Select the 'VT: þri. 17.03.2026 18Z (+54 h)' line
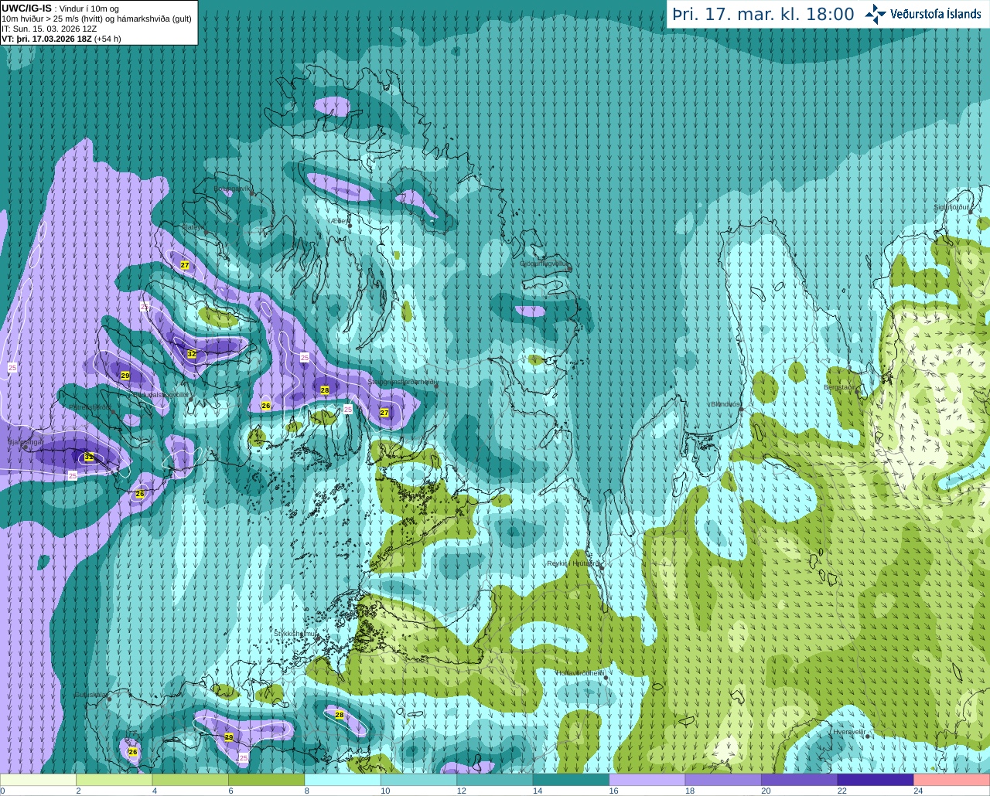This screenshot has height=796, width=990. point(61,39)
